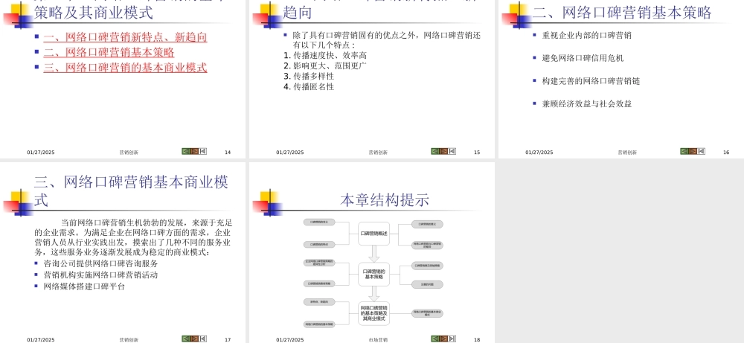Click the list item 传播匿名性

pos(314,87)
